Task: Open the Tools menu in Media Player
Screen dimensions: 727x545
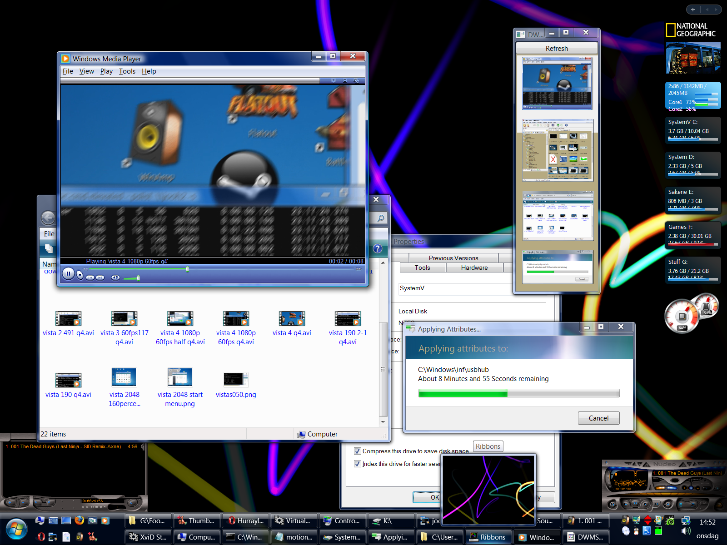Action: click(127, 71)
